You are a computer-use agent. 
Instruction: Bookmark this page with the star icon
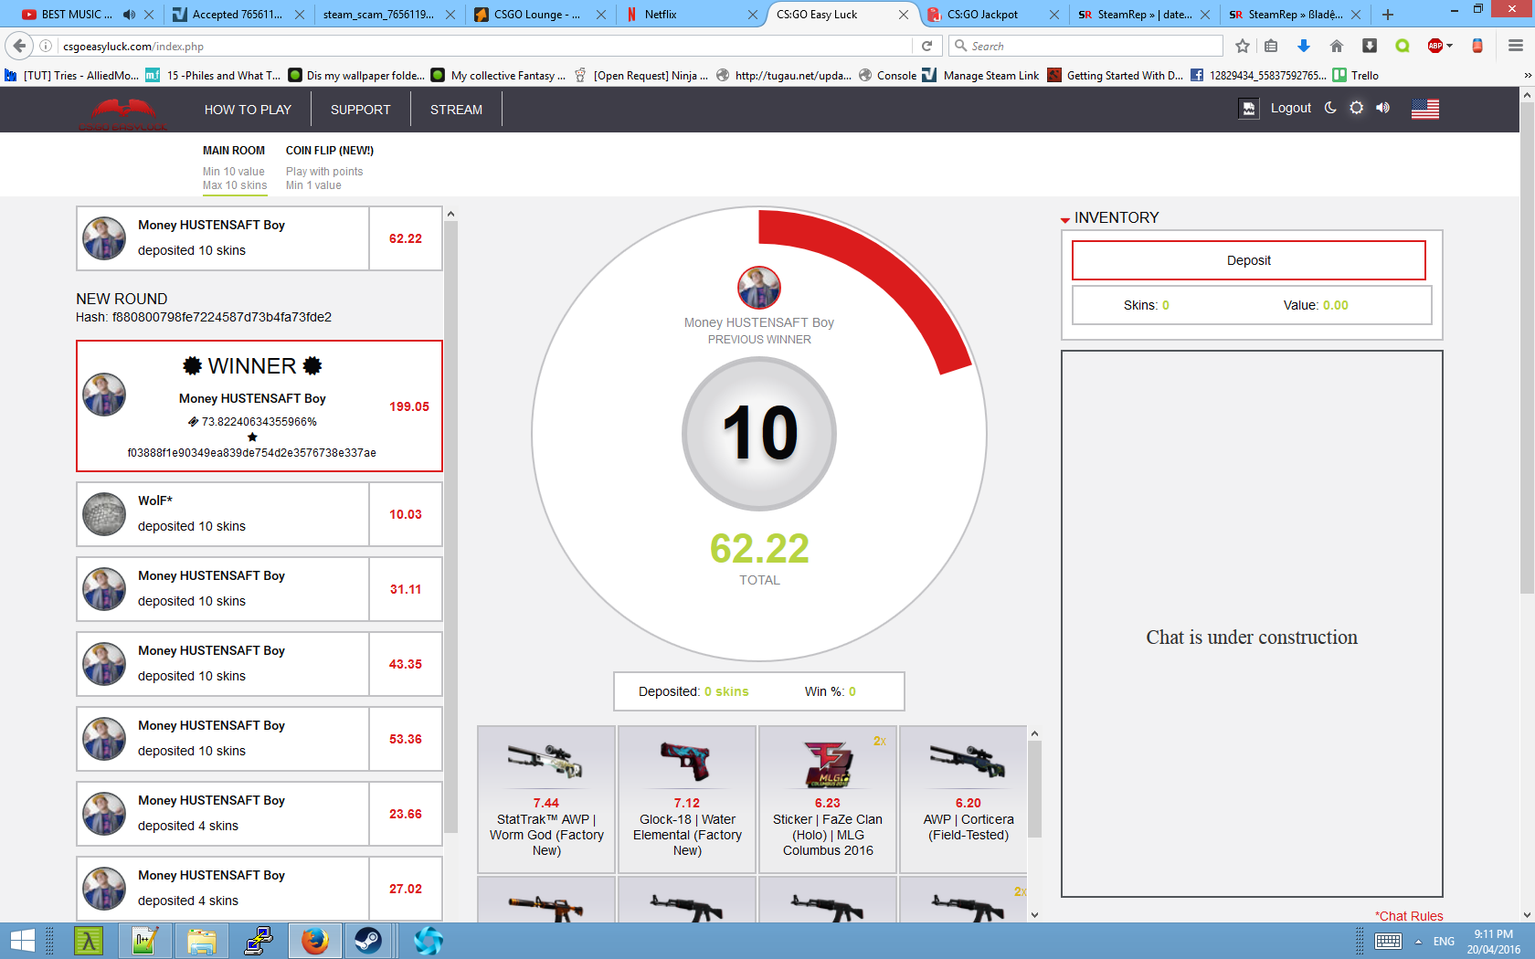click(x=1242, y=46)
